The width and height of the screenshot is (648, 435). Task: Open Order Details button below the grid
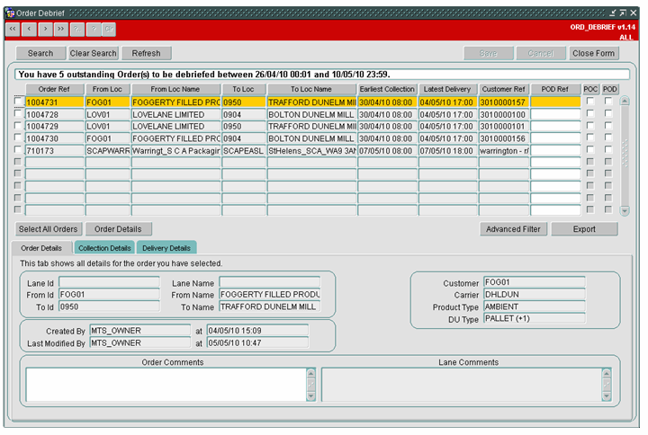tap(118, 229)
